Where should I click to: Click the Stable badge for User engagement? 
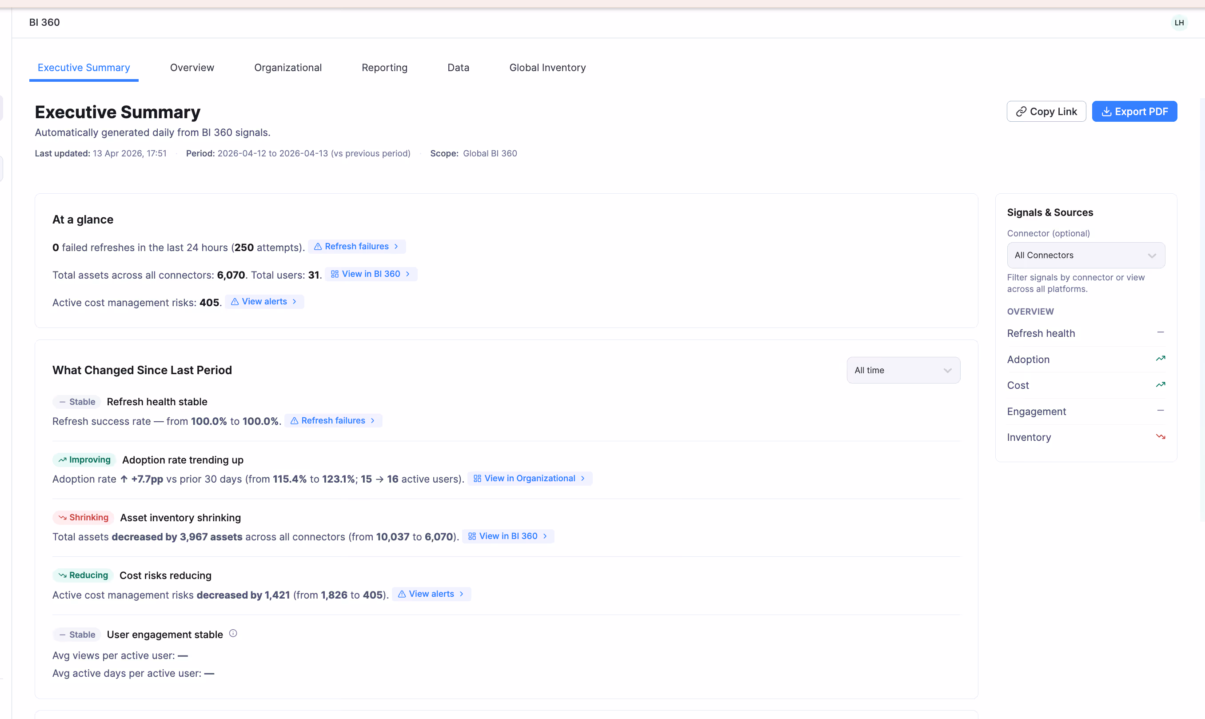(x=76, y=635)
